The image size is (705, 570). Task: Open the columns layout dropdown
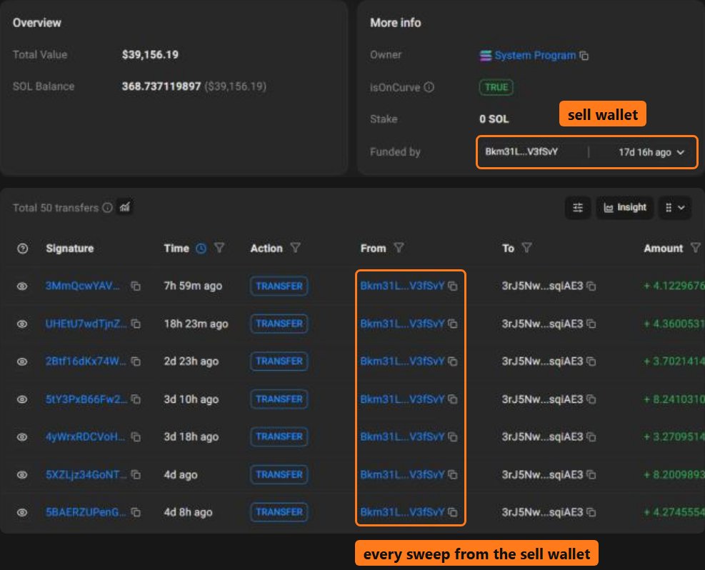(674, 208)
